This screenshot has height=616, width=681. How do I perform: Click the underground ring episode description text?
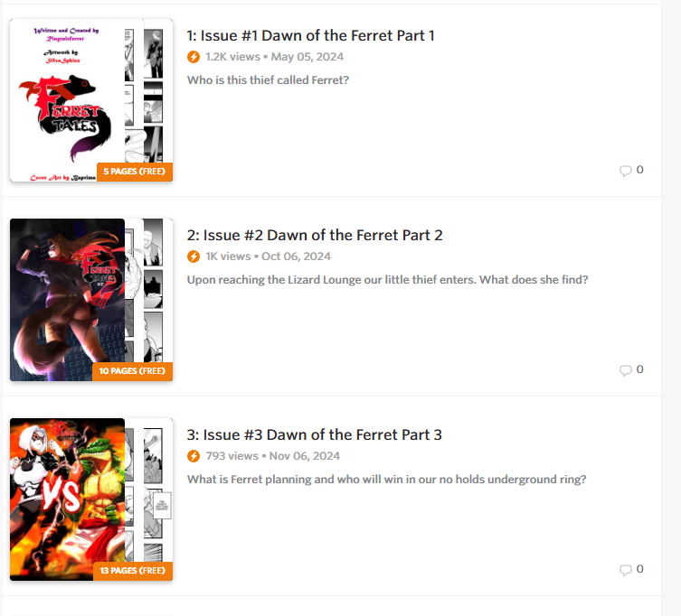(x=386, y=480)
